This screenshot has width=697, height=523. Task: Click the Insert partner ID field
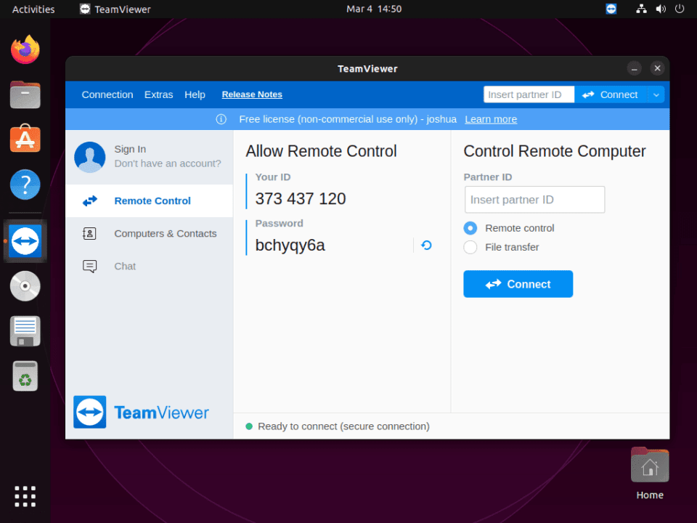[x=534, y=199]
